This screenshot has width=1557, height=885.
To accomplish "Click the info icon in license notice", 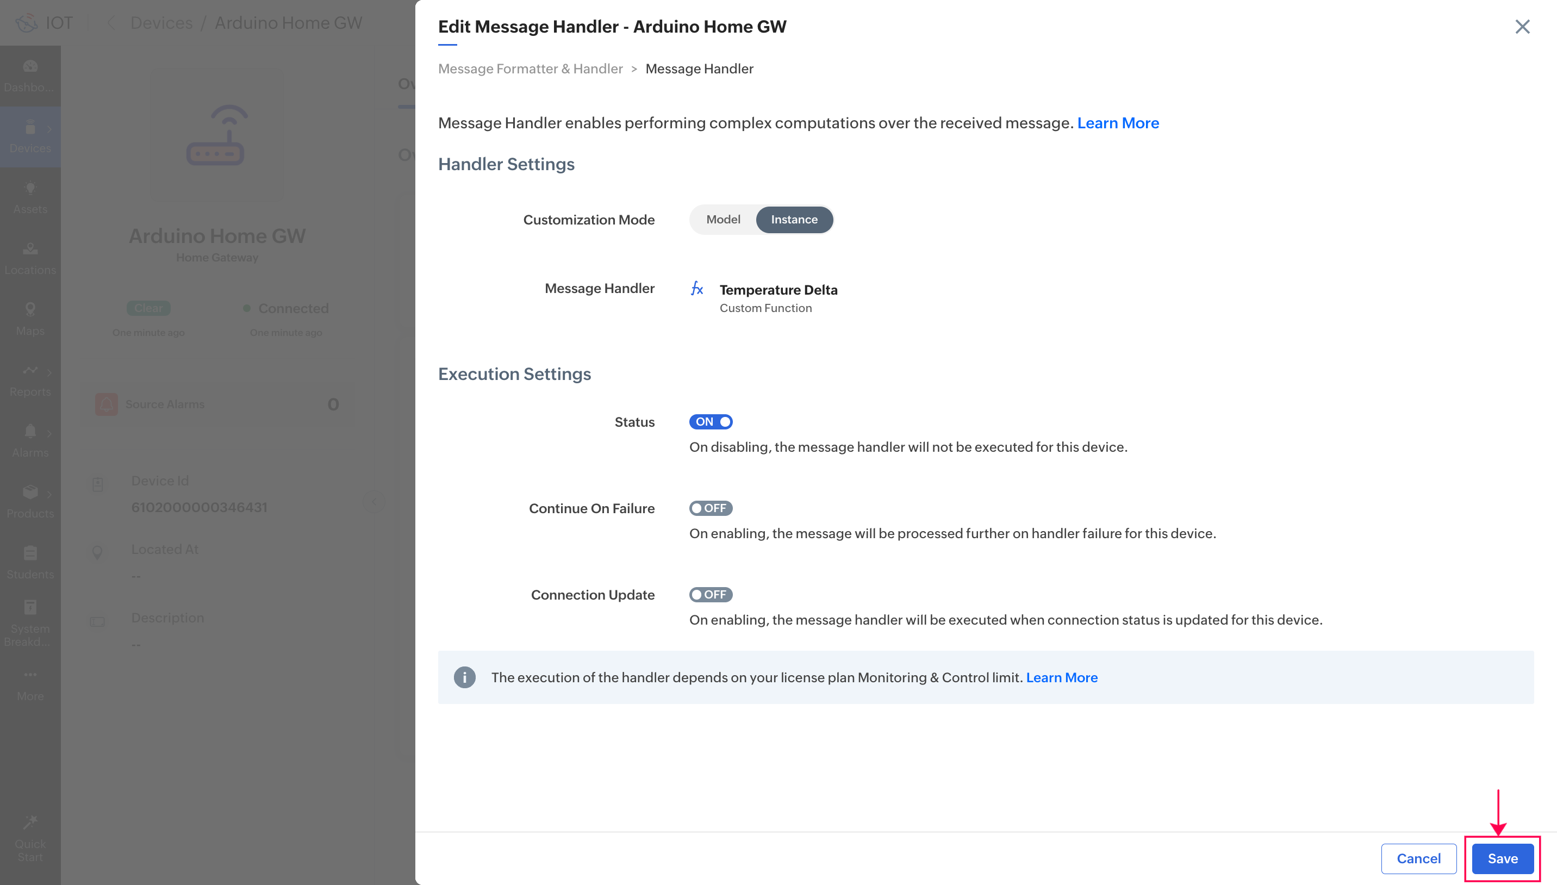I will (x=464, y=677).
